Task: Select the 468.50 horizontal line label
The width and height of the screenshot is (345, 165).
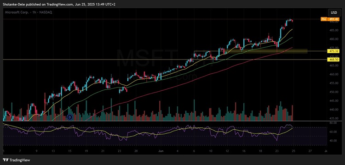Action: [x=333, y=60]
